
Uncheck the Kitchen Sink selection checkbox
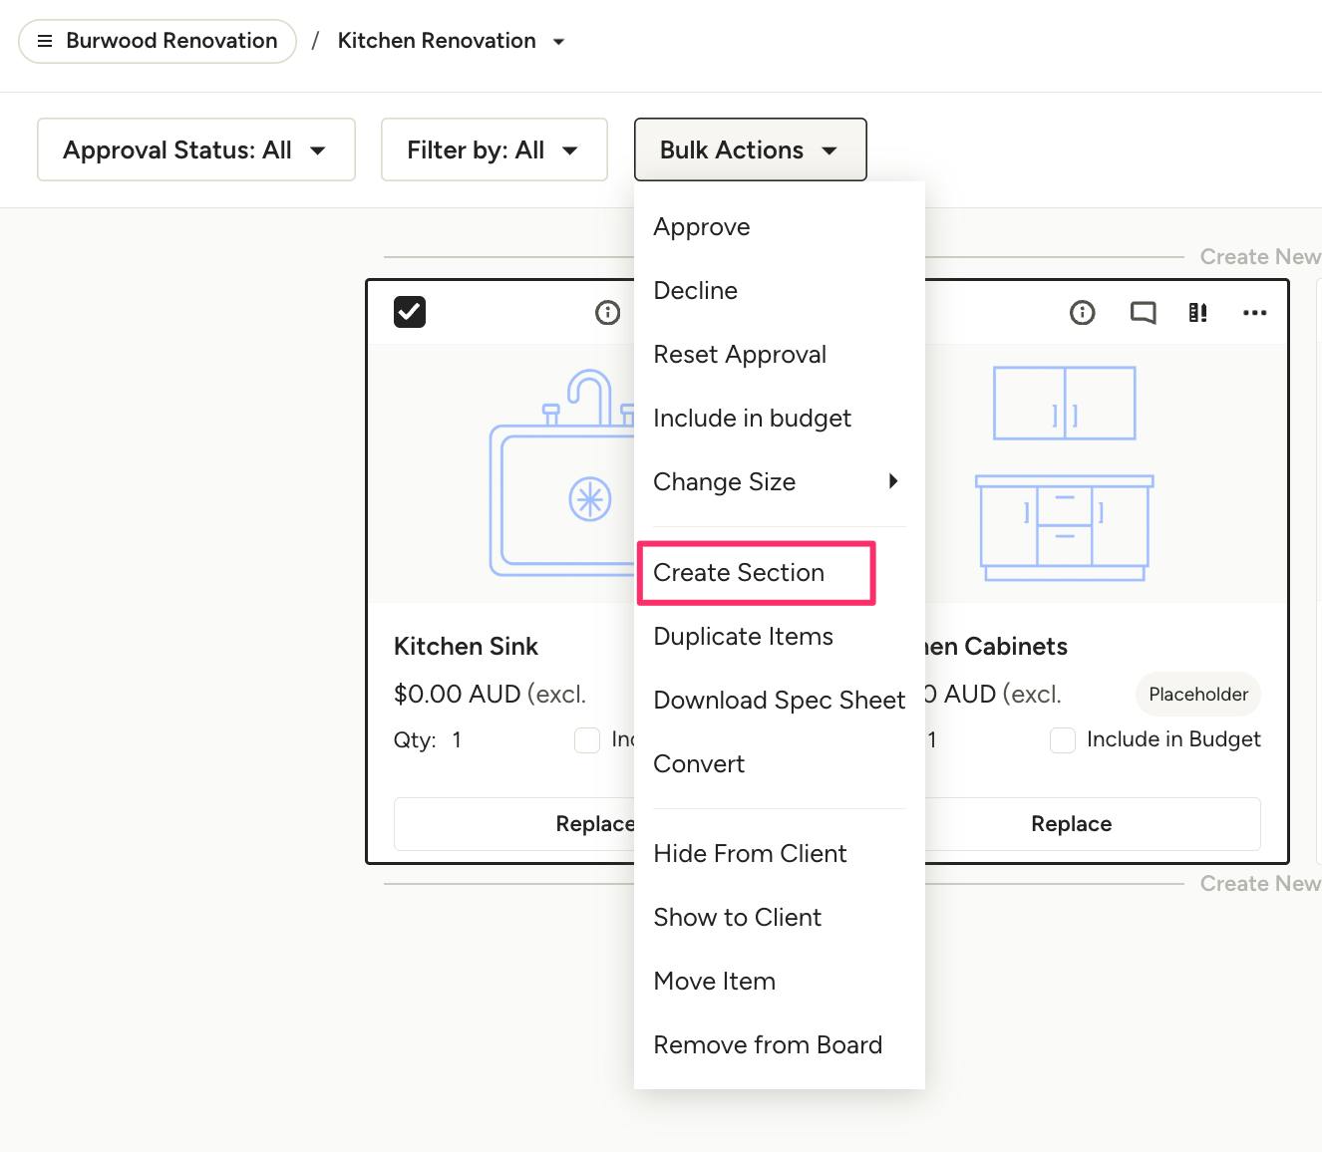pyautogui.click(x=410, y=312)
